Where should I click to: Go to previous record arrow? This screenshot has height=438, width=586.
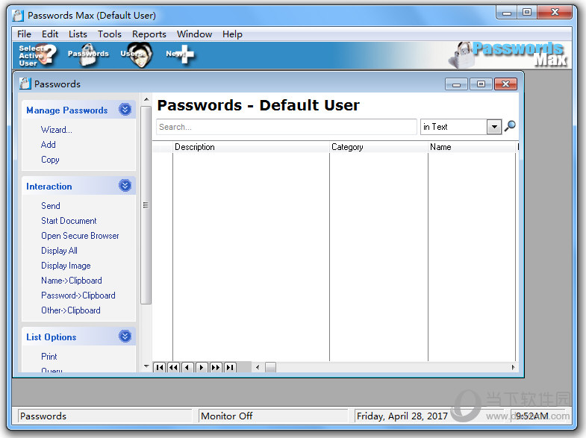pos(187,367)
